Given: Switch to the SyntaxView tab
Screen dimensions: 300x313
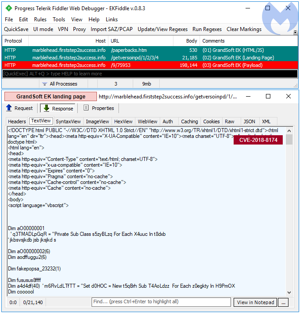Looking at the screenshot, I should point(68,121).
